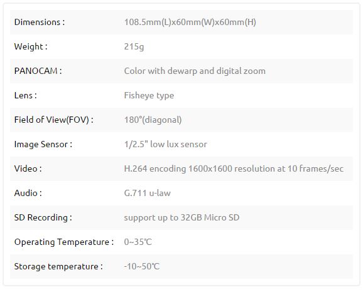Click the Weight label
The width and height of the screenshot is (363, 290).
31,46
